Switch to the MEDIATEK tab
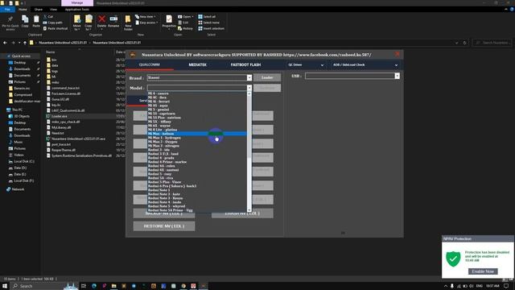Screen dimensions: 515x290 pos(197,64)
